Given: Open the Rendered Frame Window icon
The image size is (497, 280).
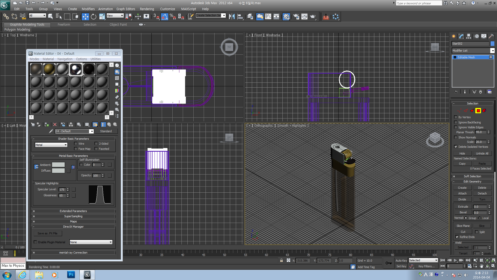Looking at the screenshot, I should tap(304, 17).
